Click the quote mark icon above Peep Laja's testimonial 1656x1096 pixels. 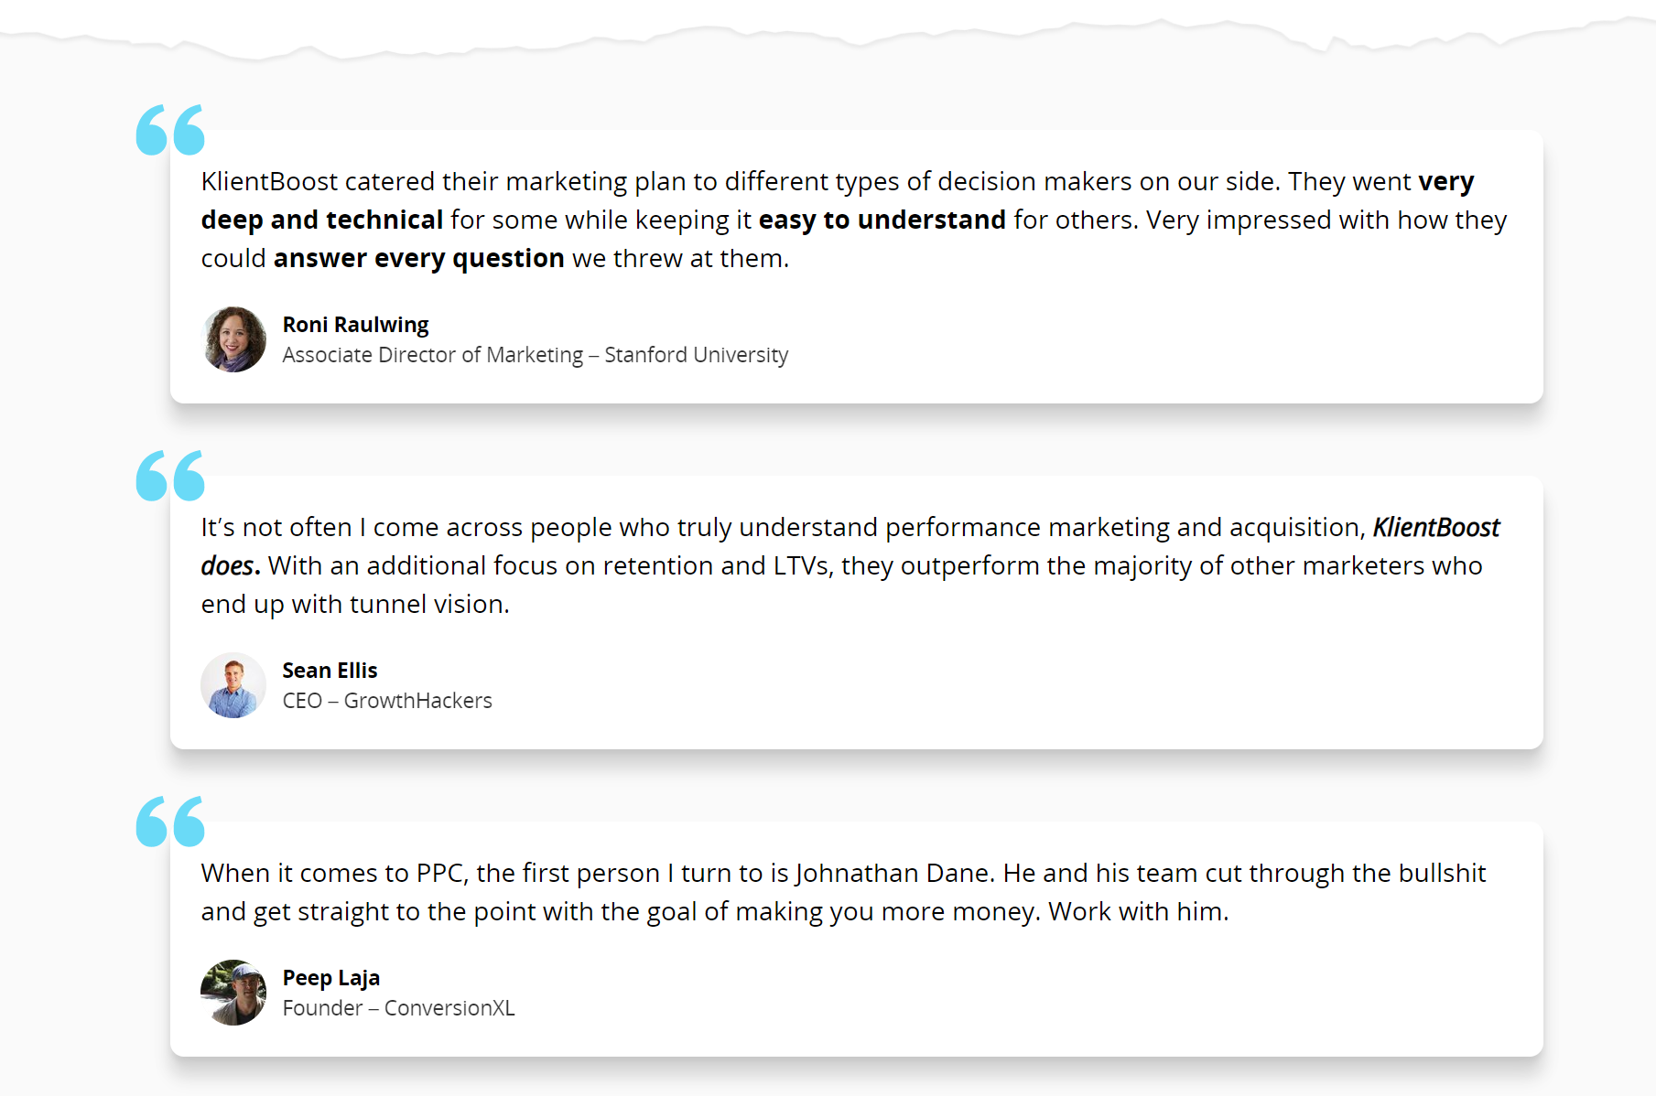click(x=170, y=822)
